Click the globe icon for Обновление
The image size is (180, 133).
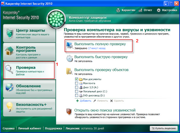click(x=9, y=87)
